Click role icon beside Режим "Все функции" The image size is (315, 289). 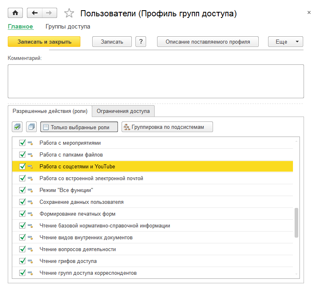(30, 190)
